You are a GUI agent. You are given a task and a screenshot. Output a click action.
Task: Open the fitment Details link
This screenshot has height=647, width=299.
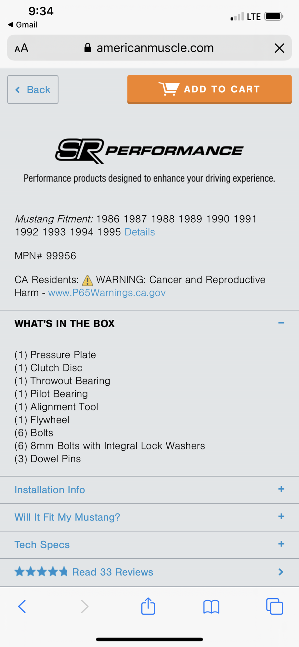(140, 232)
